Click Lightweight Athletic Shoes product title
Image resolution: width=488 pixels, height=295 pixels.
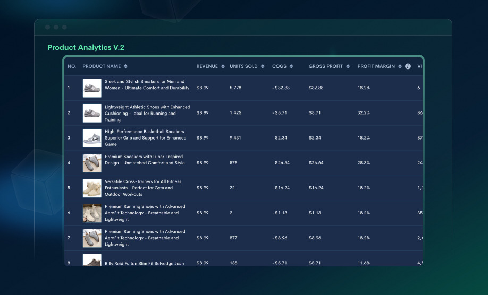pos(147,113)
